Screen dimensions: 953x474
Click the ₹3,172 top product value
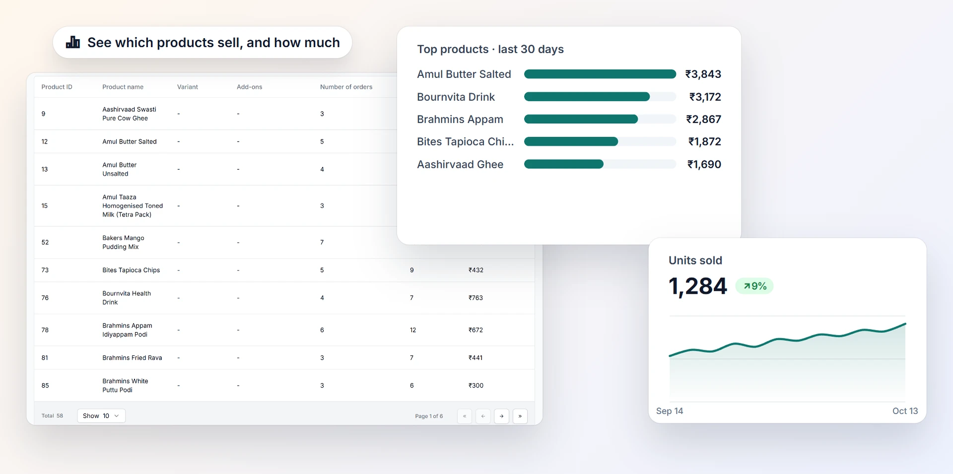point(705,97)
